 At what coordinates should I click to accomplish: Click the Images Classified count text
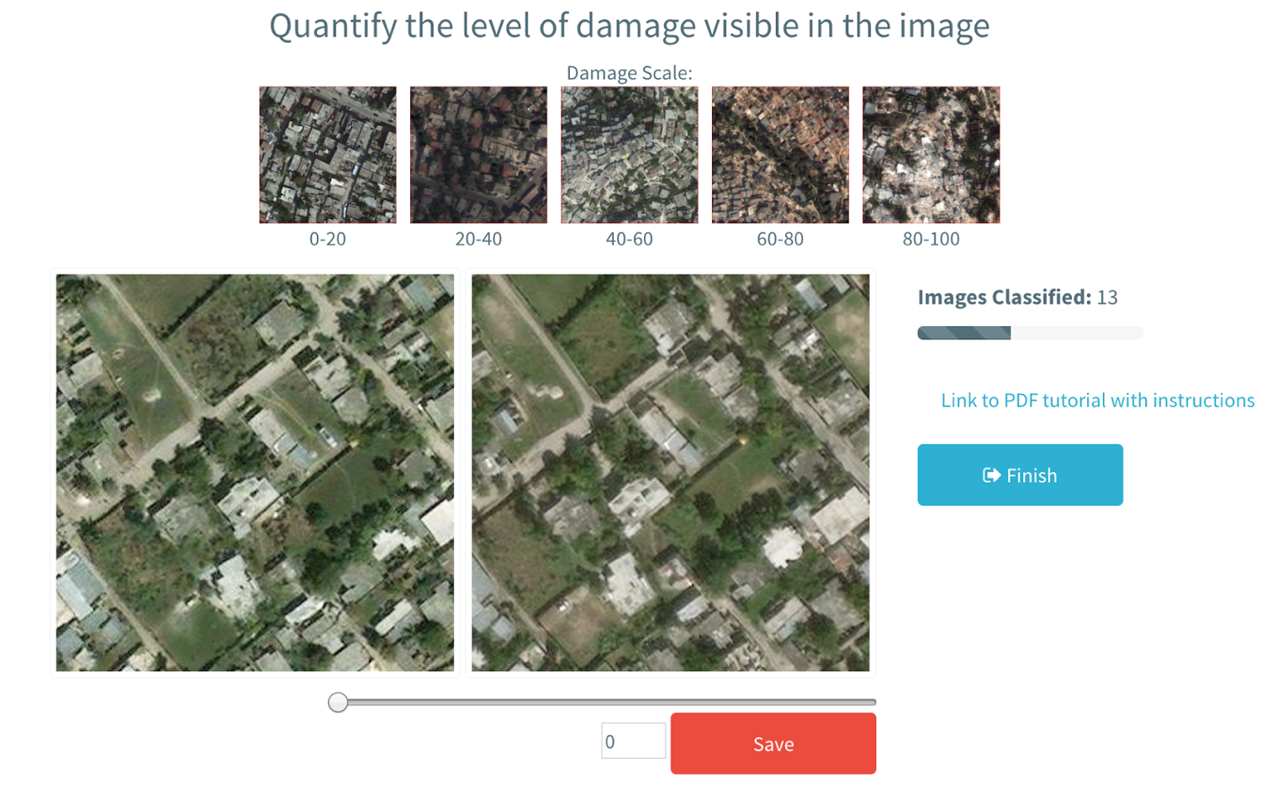pyautogui.click(x=1017, y=297)
